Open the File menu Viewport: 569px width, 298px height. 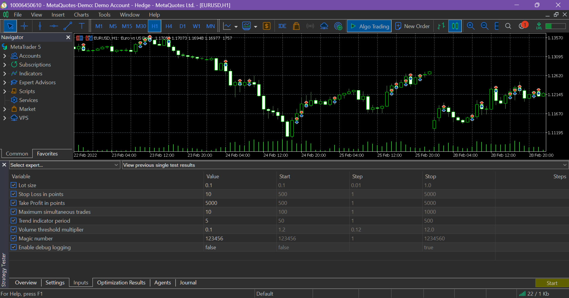(18, 14)
